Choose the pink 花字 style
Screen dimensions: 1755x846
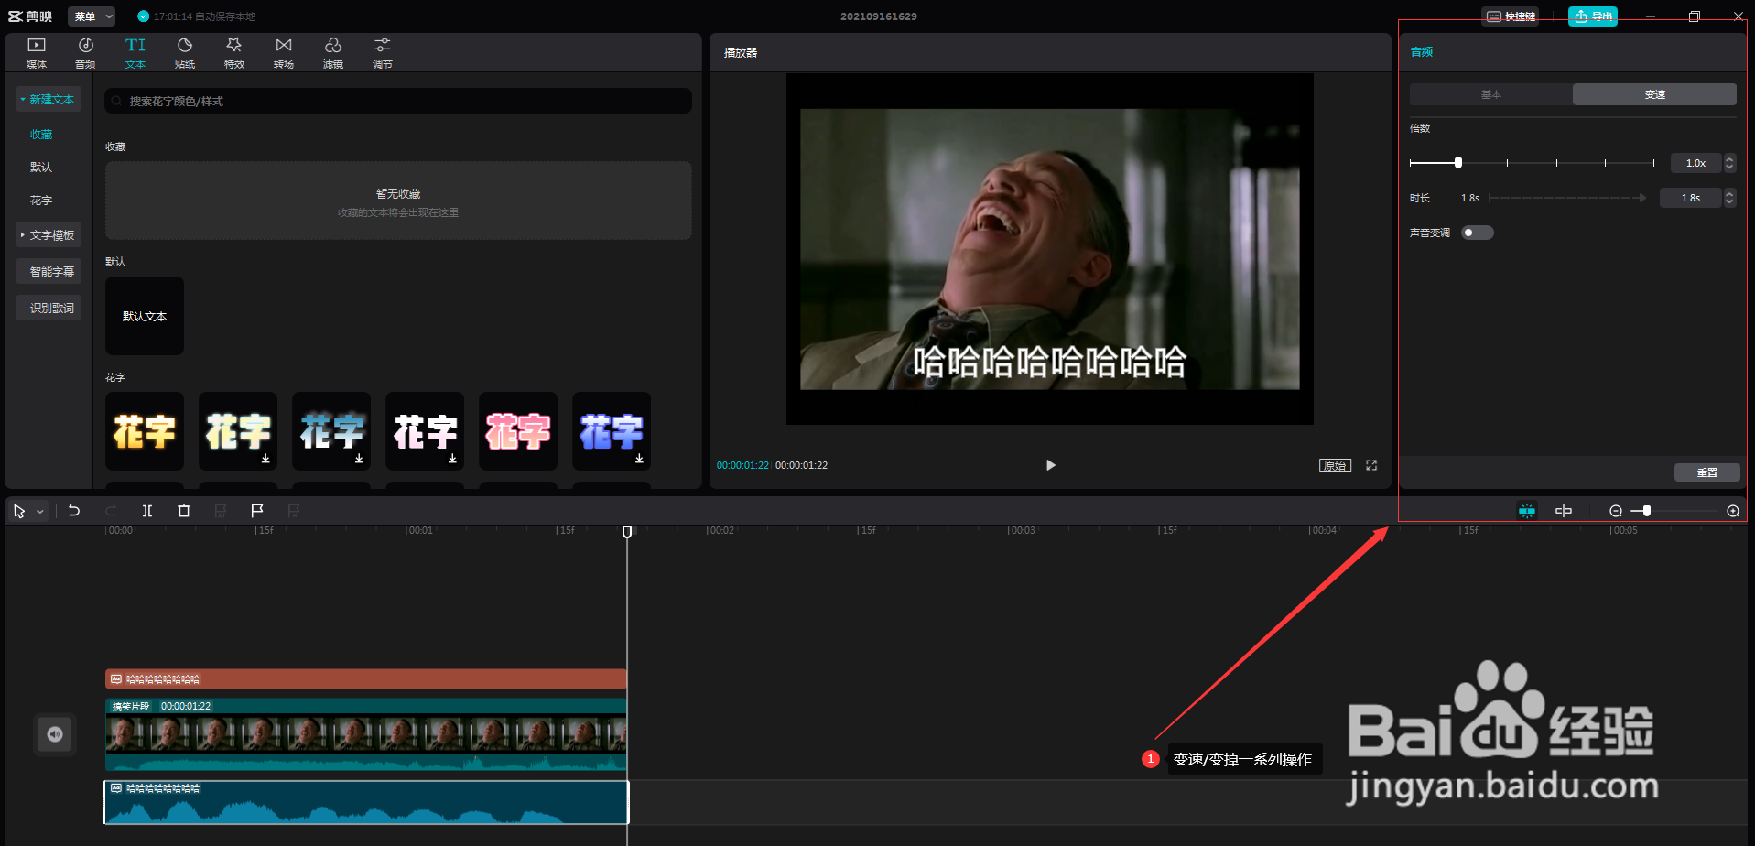[x=518, y=431]
